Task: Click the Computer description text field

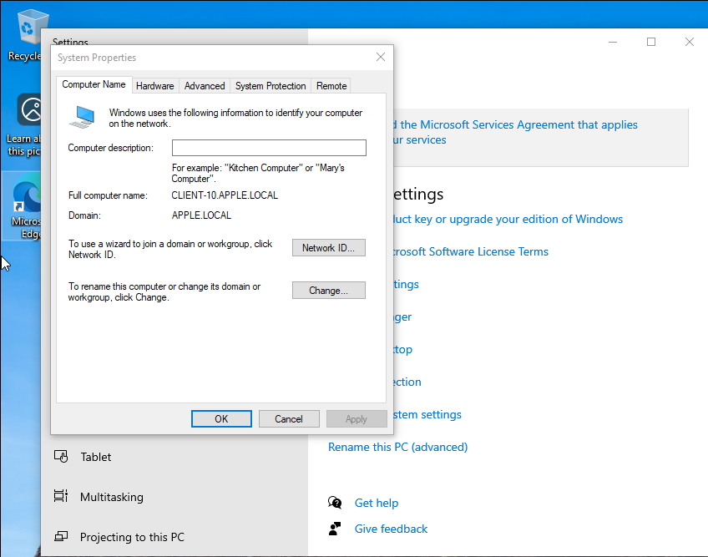Action: (x=269, y=148)
